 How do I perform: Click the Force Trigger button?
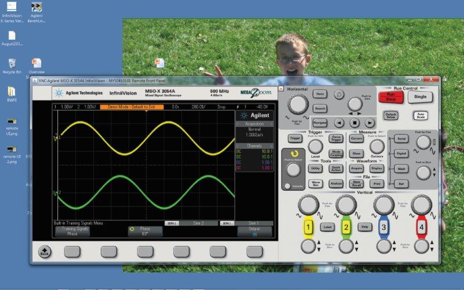[336, 138]
